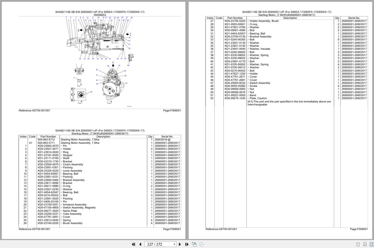Switch to two-page facing view
Viewport: 374px width, 248px height.
372,244
